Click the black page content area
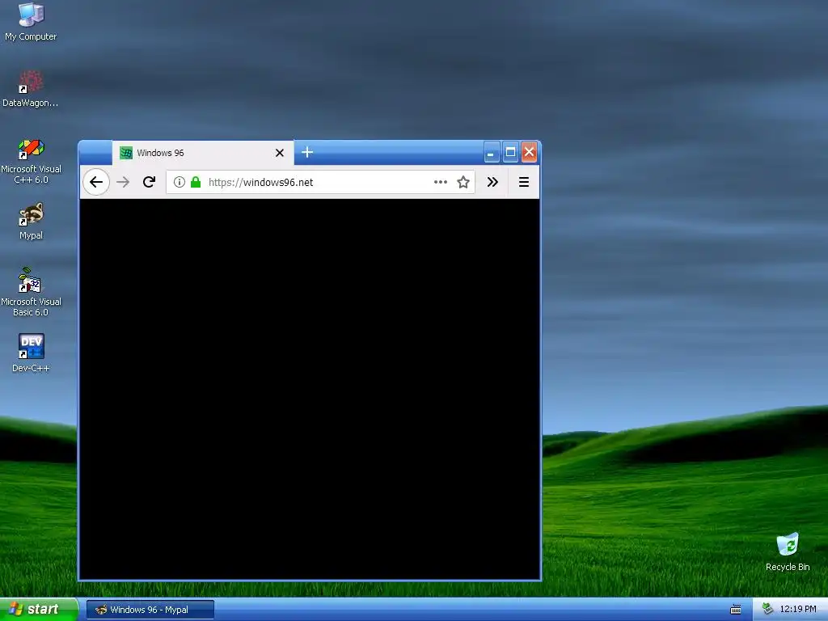828x621 pixels. tap(310, 389)
